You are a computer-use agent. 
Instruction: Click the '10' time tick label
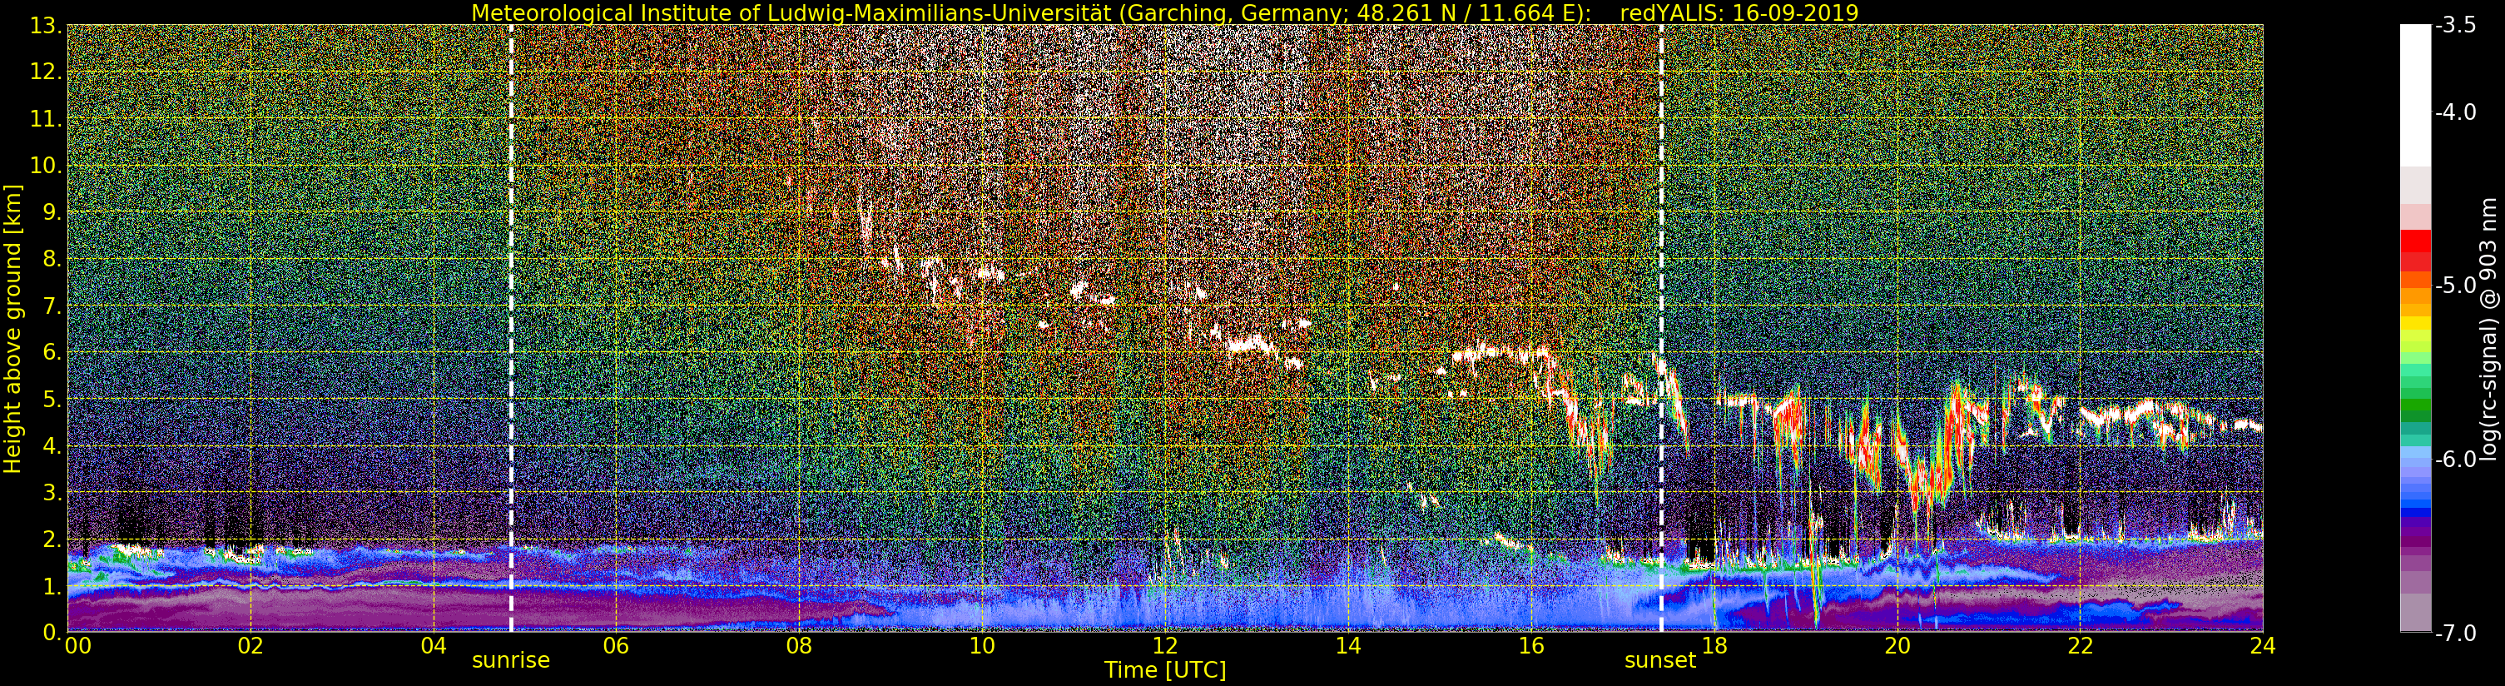(982, 646)
